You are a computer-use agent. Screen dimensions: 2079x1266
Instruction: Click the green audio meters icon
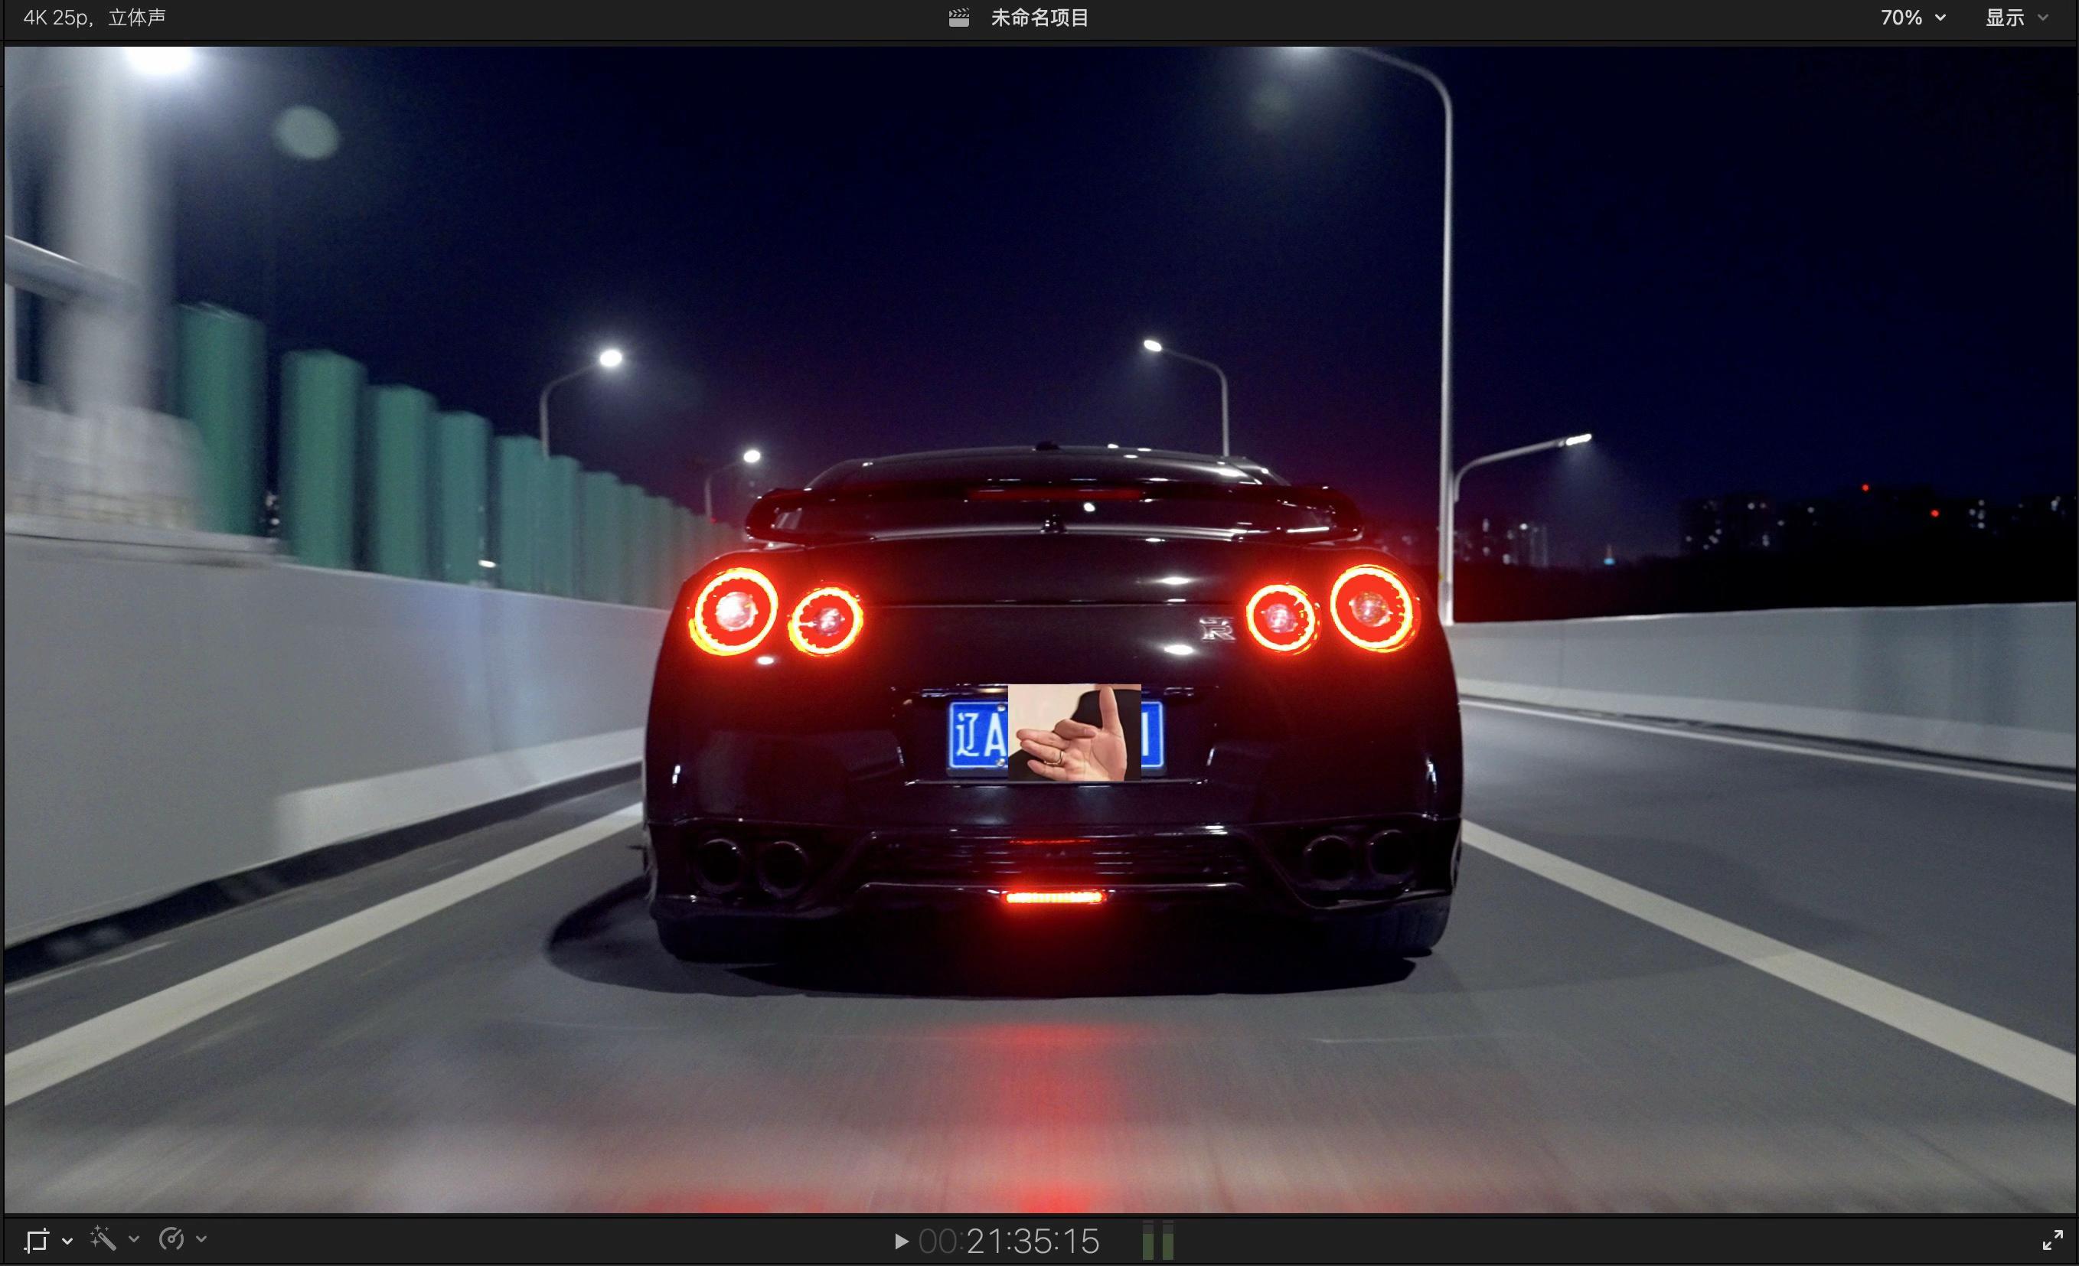click(x=1157, y=1242)
